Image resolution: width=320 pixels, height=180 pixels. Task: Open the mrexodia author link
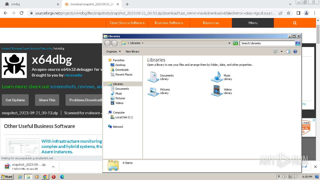(73, 75)
